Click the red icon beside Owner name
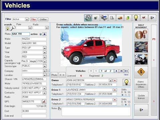The height and width of the screenshot is (120, 160). (x=115, y=80)
